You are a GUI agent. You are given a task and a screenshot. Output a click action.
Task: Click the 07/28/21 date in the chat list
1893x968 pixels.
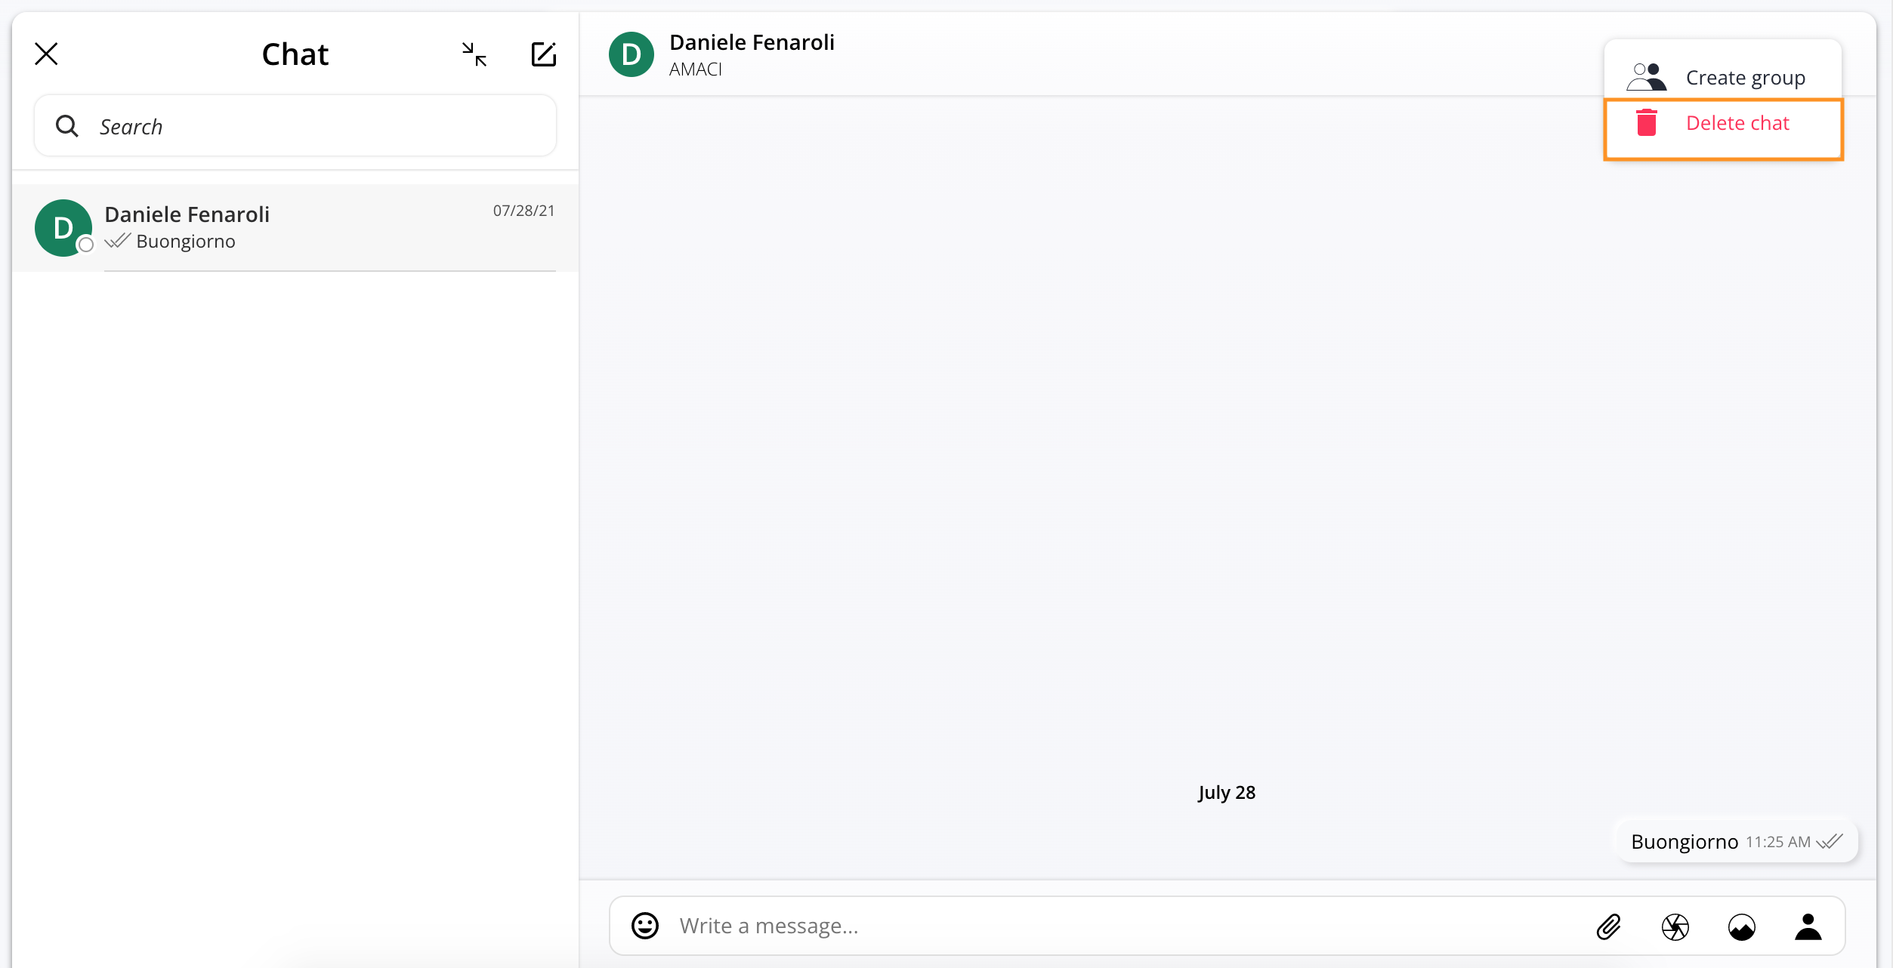[x=524, y=211]
